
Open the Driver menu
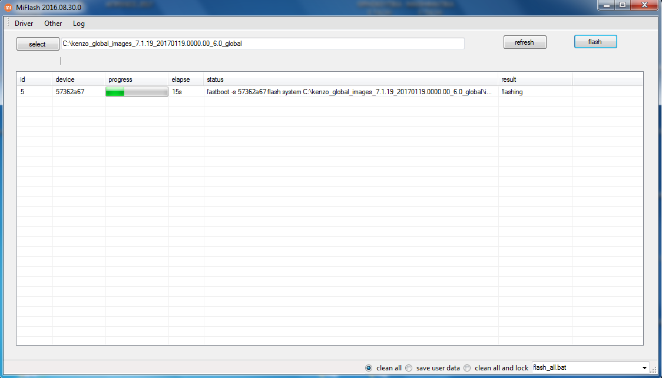(24, 24)
